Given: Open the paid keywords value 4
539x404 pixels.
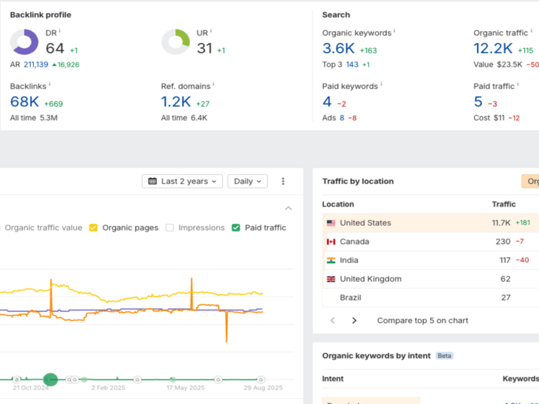Looking at the screenshot, I should (327, 102).
